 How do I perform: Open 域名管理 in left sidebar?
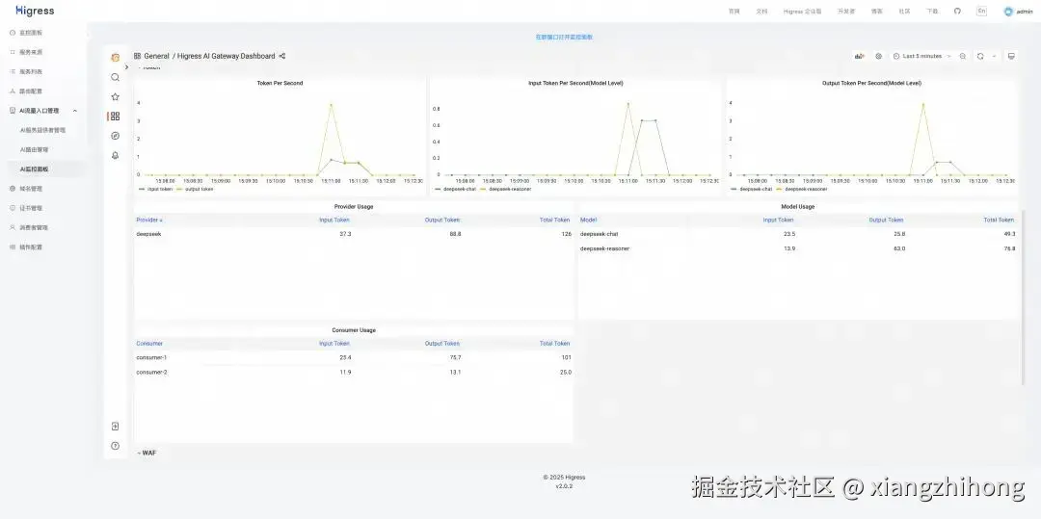[31, 188]
